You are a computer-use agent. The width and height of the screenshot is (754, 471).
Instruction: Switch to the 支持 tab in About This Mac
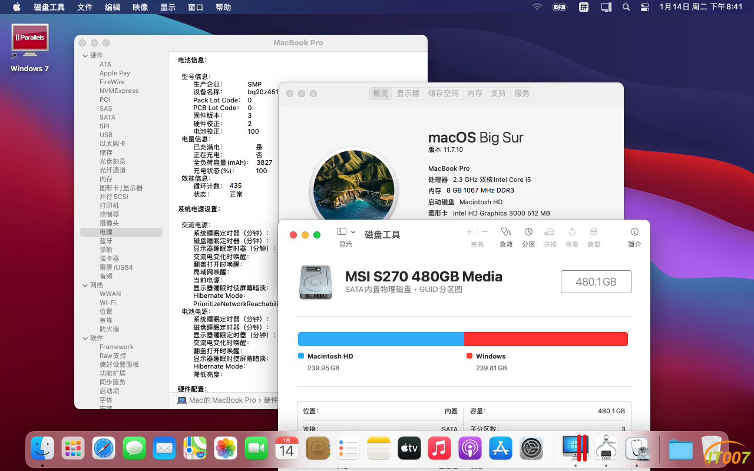click(x=498, y=93)
